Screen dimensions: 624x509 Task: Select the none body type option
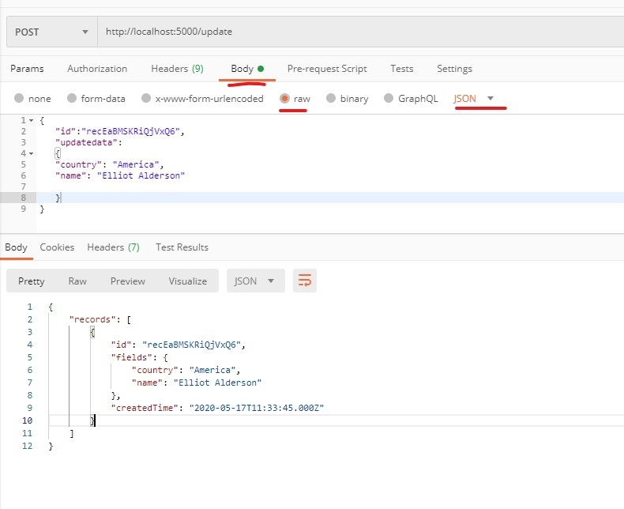click(19, 99)
